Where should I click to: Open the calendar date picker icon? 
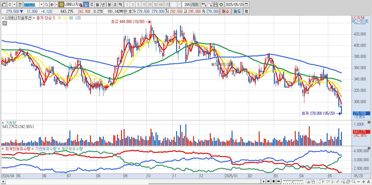(247, 4)
